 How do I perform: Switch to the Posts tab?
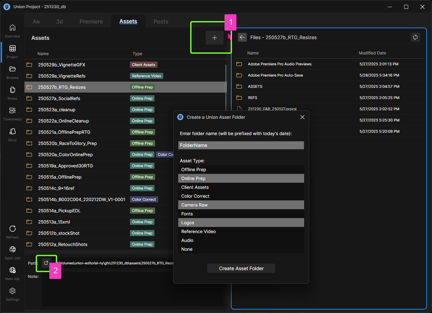click(161, 21)
